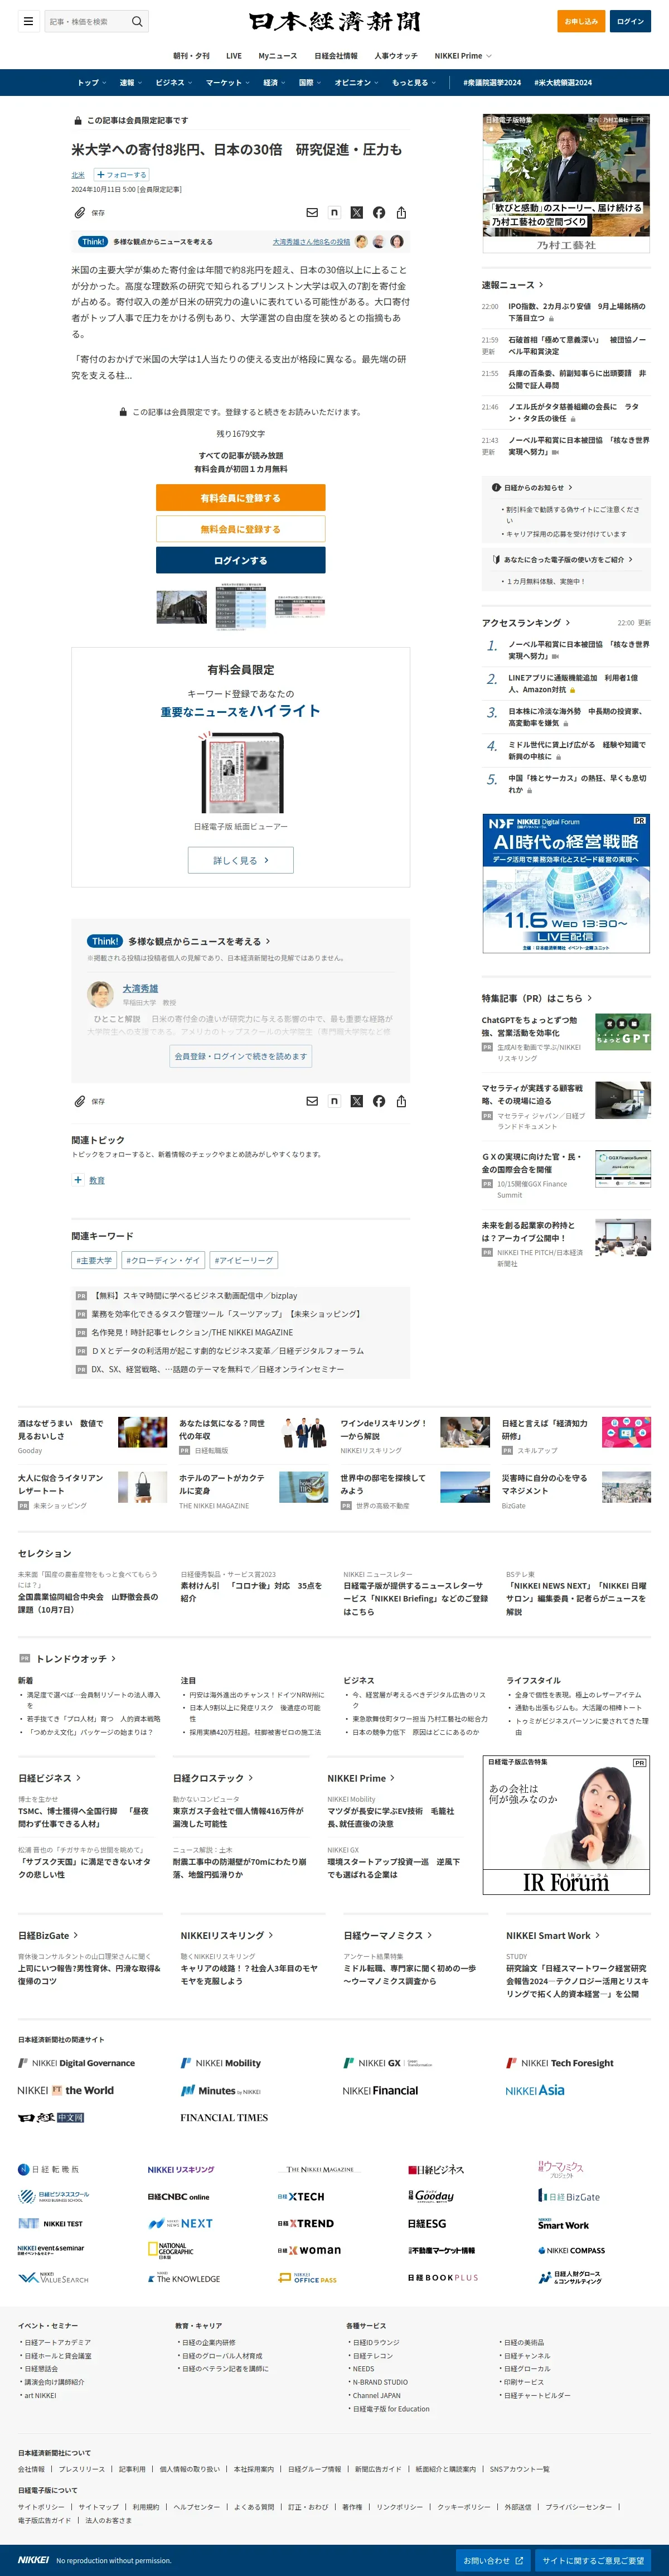Expand the マーケット navigation dropdown
The image size is (669, 2576).
click(x=227, y=83)
